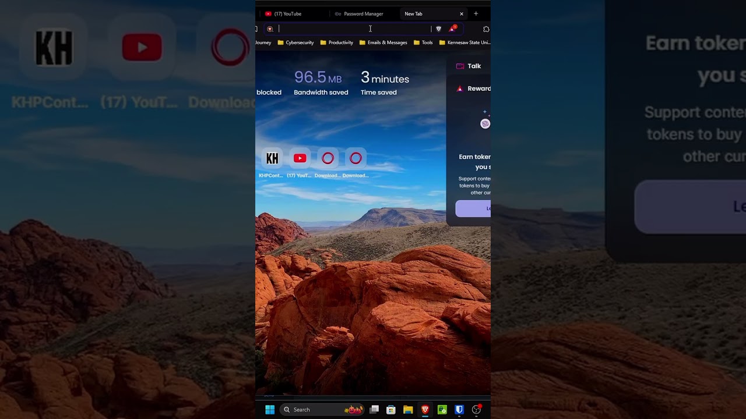The image size is (746, 419).
Task: Open File Explorer from taskbar
Action: pos(408,410)
